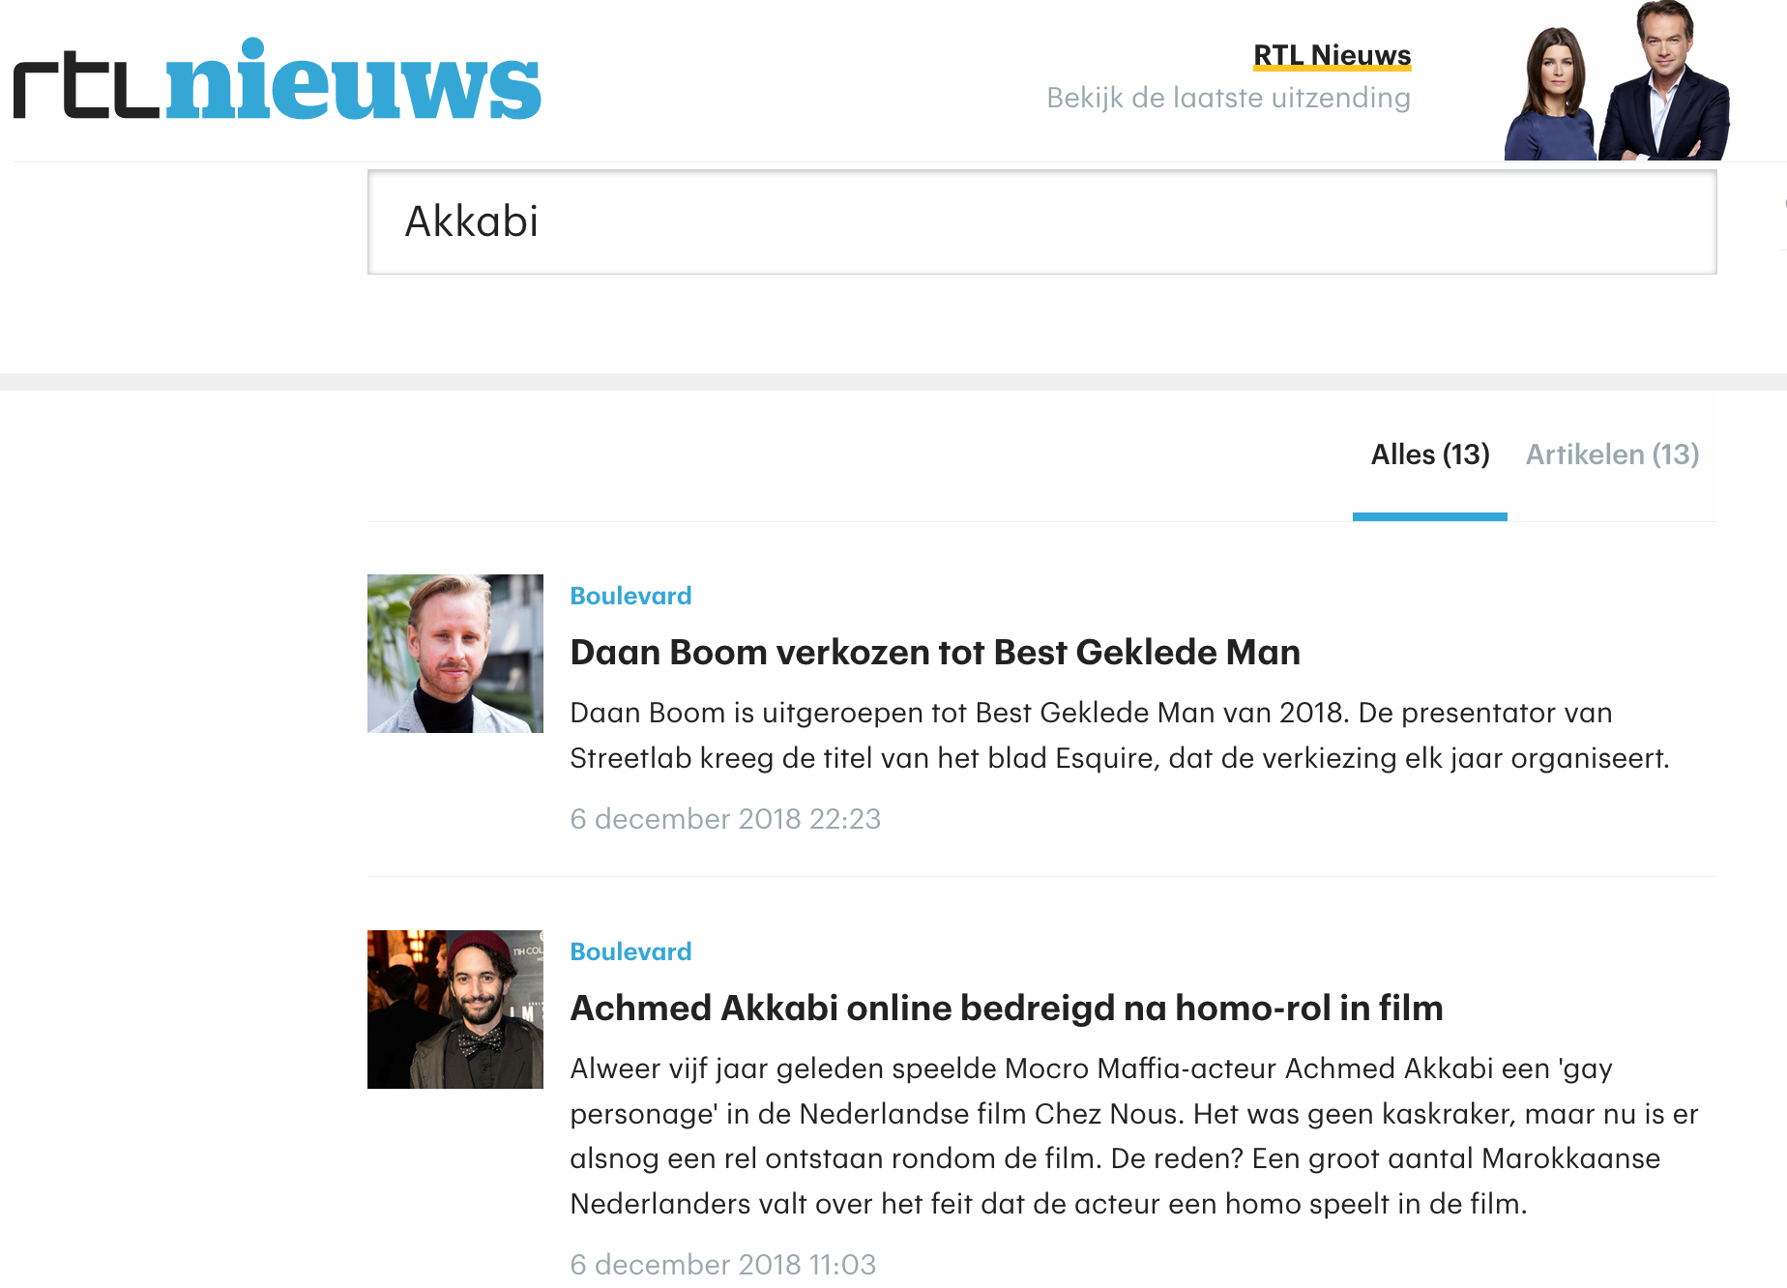Click the female presenter in header photo

1550,97
